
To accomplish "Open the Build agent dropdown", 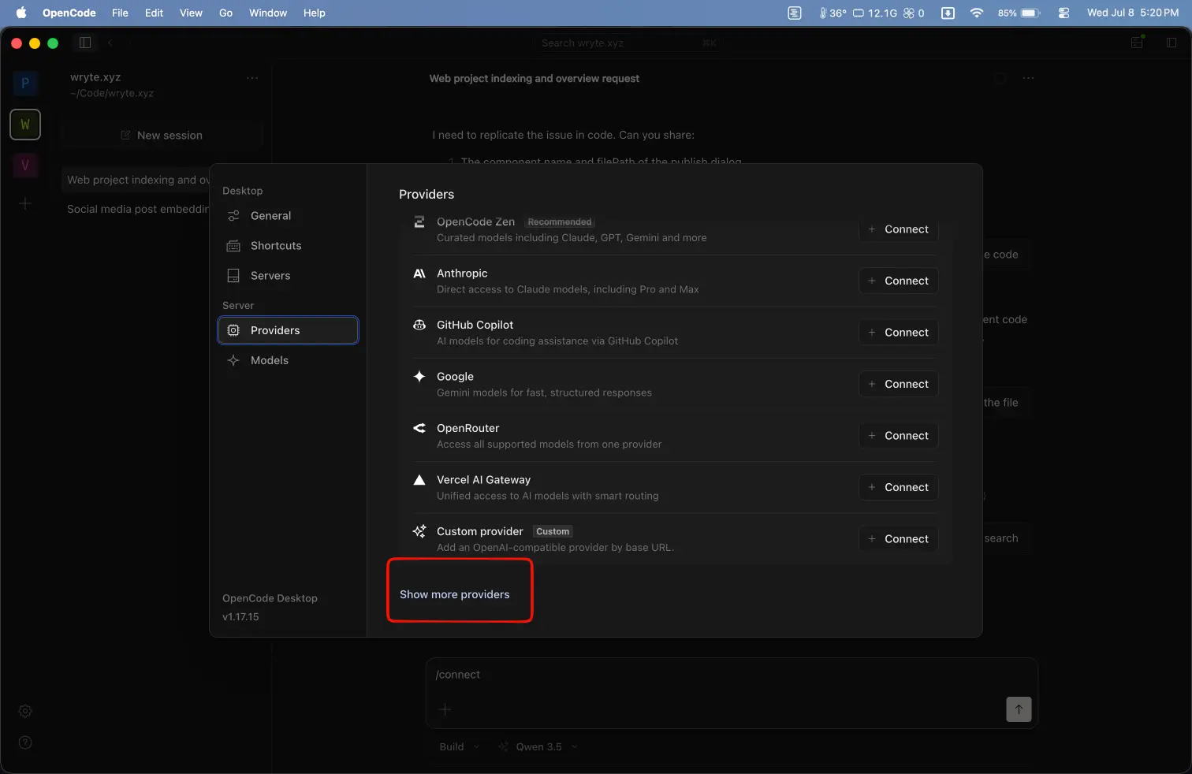I will tap(459, 747).
